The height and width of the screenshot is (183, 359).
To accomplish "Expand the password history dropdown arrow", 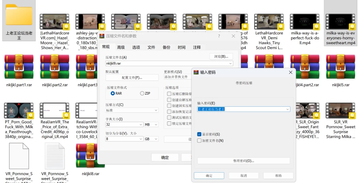I will [x=287, y=109].
